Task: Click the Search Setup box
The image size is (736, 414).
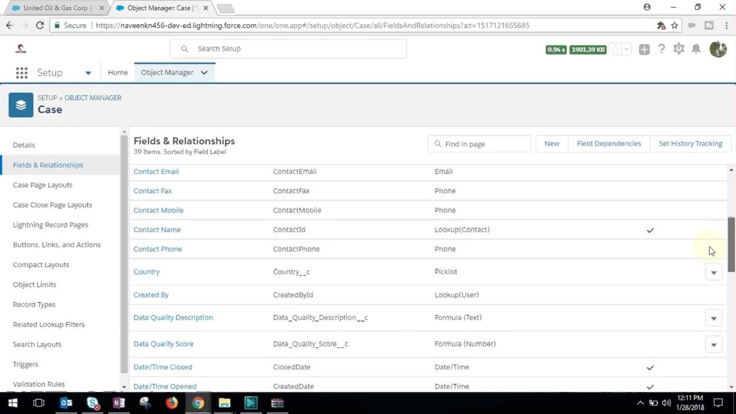Action: [x=288, y=49]
